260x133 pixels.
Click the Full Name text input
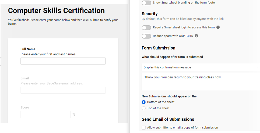(x=63, y=61)
